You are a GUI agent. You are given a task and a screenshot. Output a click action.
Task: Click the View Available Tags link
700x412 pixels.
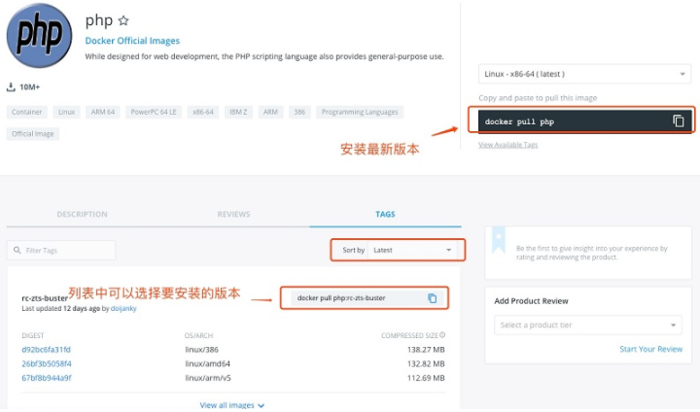pyautogui.click(x=508, y=145)
